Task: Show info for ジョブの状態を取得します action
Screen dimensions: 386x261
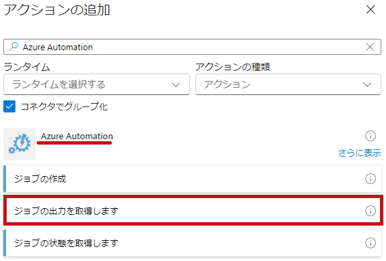Action: [x=370, y=243]
